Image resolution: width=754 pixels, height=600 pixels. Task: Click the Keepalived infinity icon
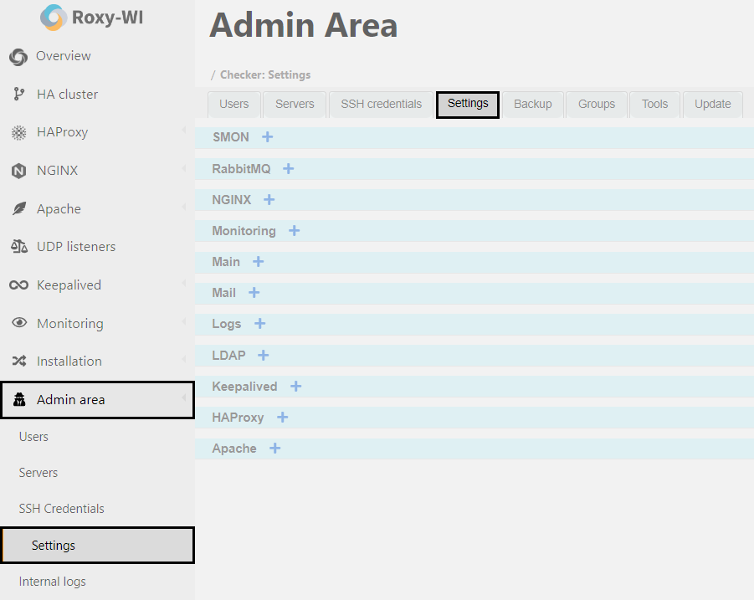tap(18, 285)
